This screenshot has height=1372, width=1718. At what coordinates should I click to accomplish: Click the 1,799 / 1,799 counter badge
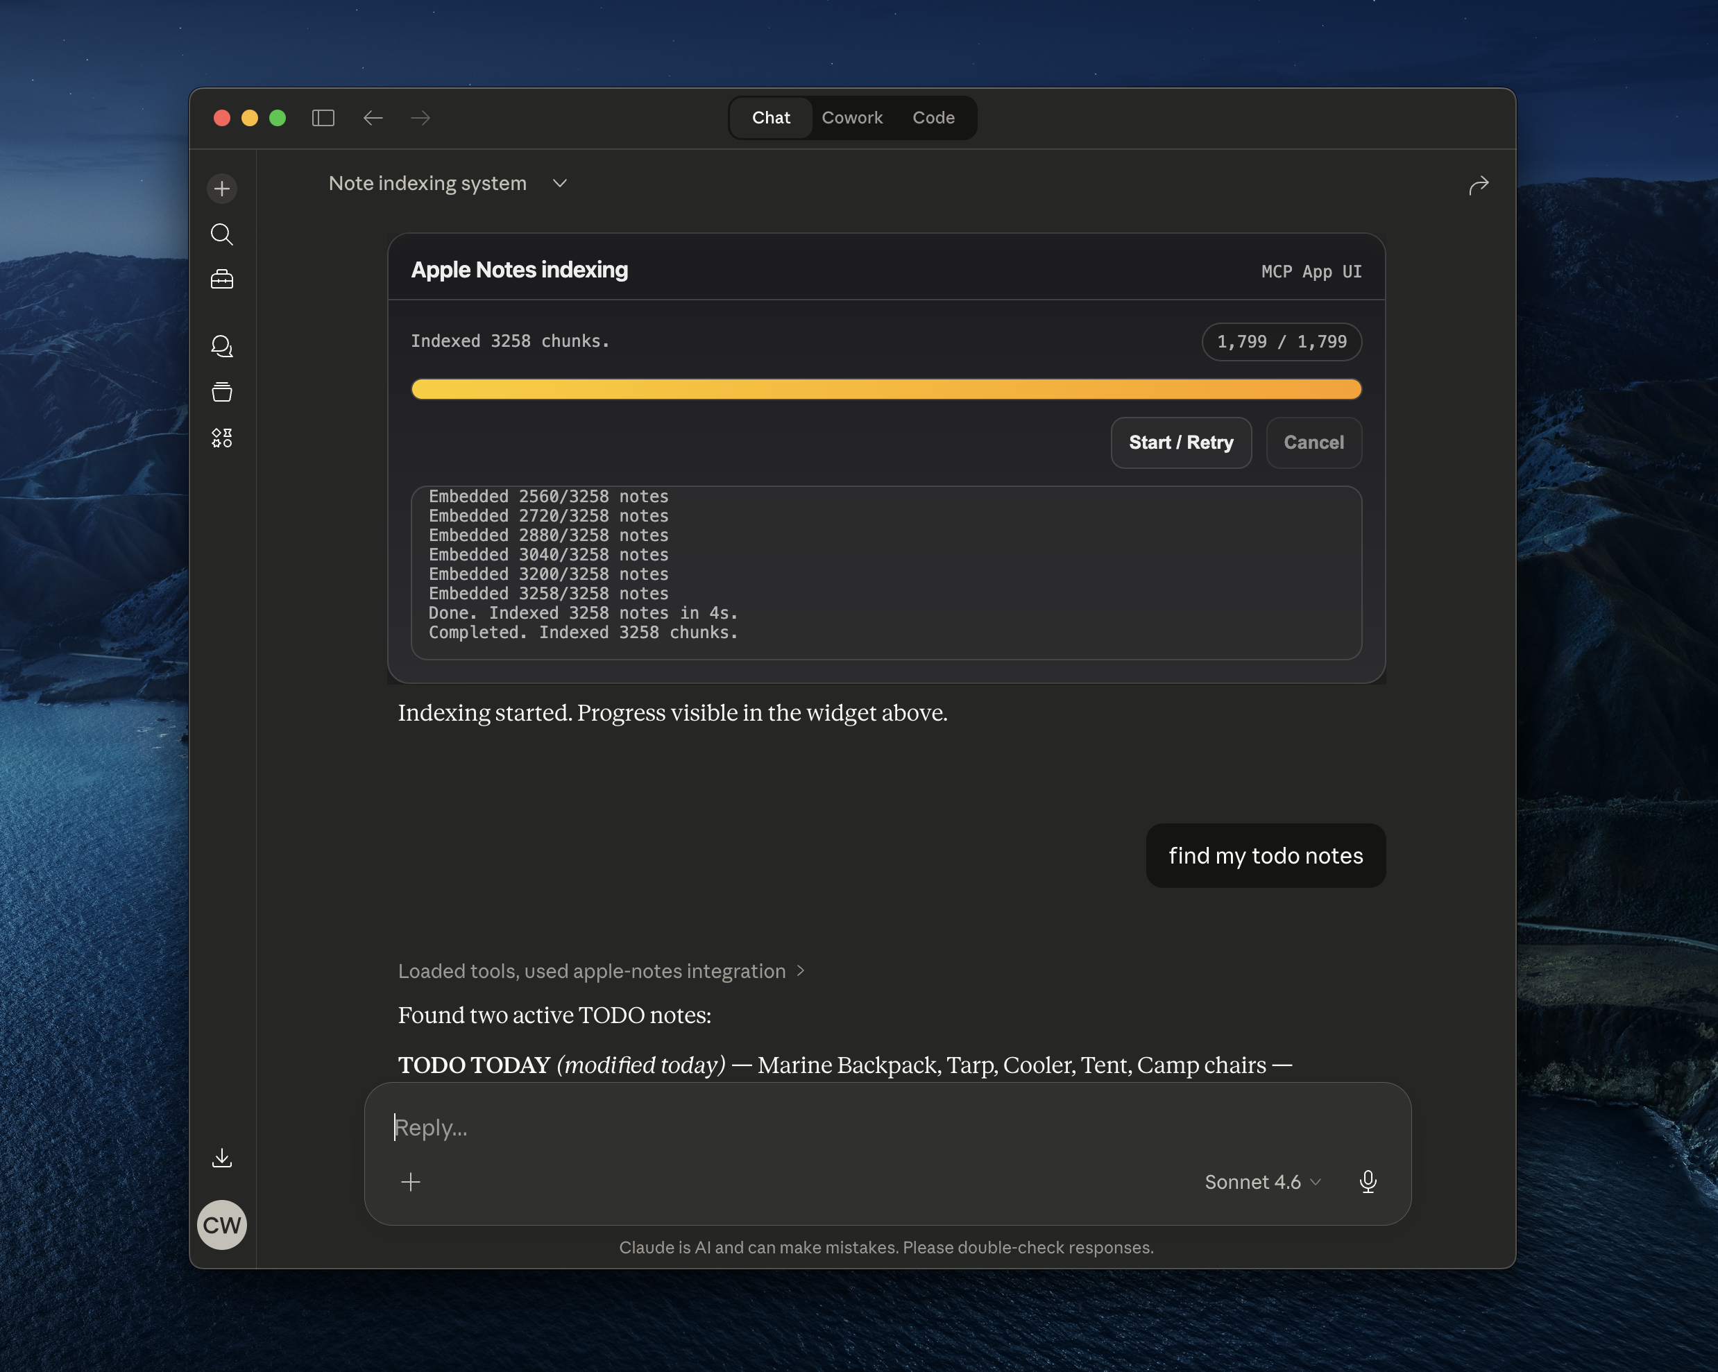point(1282,342)
